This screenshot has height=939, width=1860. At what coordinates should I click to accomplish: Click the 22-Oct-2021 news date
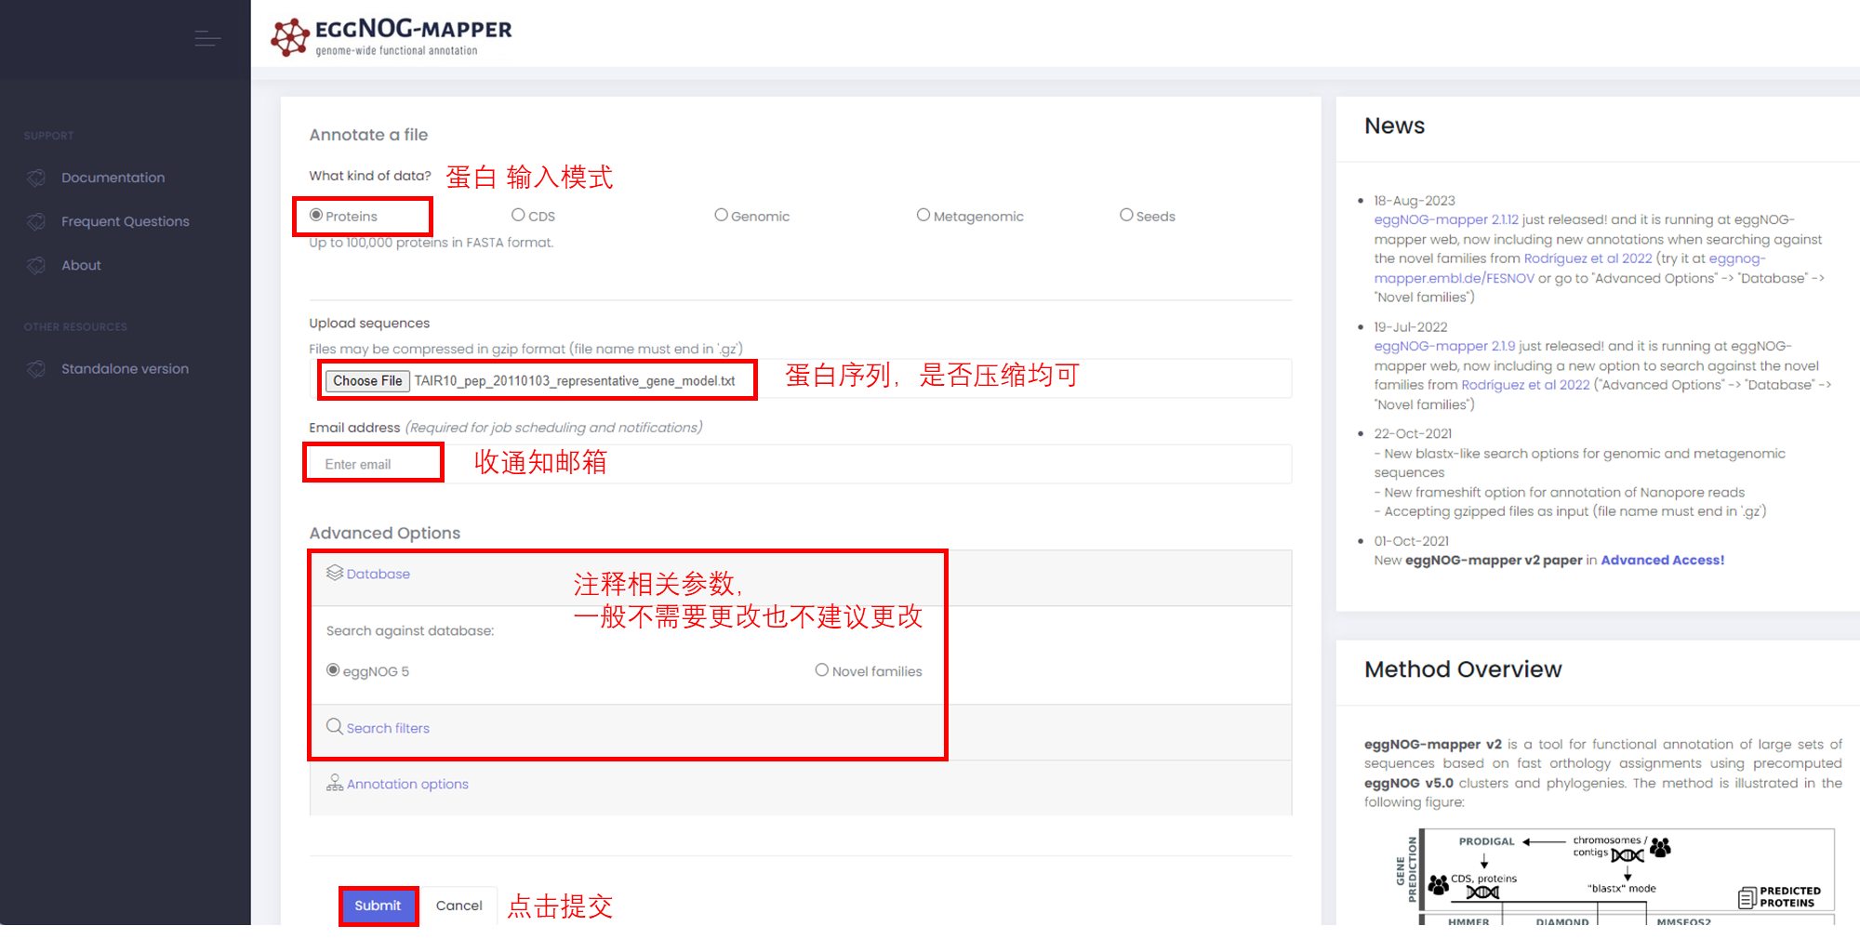(1413, 433)
